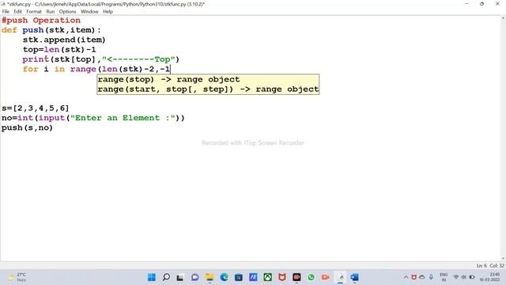Screen dimensions: 506x285
Task: Open taskbar Search
Action: point(166,277)
